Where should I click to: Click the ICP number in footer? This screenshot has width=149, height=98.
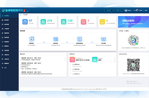click(102, 89)
